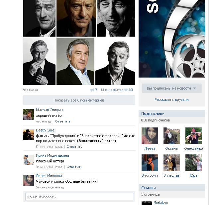Click Ирина Модняшкина's avatar
The height and width of the screenshot is (205, 217).
29,160
